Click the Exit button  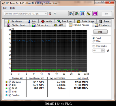coord(107,14)
